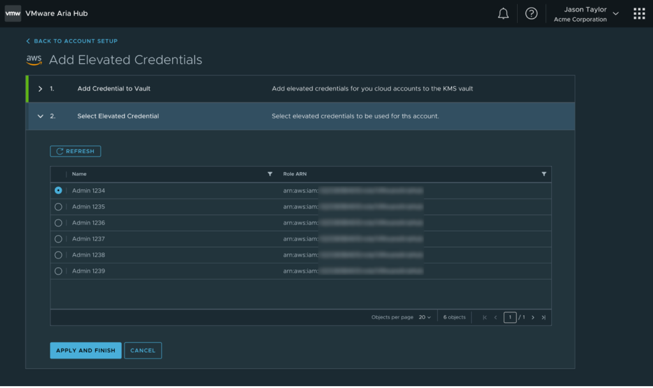Click the Apply and Finish button
This screenshot has width=653, height=388.
(x=85, y=350)
